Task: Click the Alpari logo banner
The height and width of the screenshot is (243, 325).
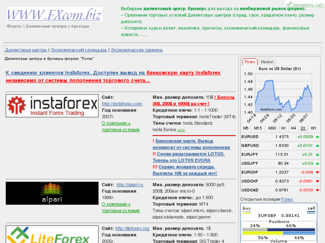Action: tap(52, 193)
